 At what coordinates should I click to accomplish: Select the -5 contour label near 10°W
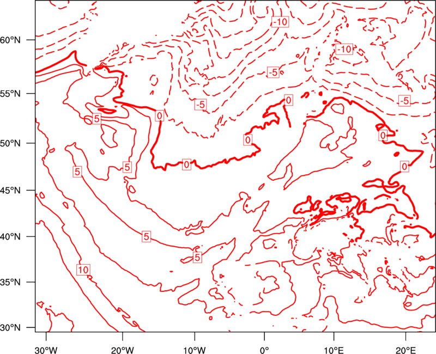[x=201, y=105]
